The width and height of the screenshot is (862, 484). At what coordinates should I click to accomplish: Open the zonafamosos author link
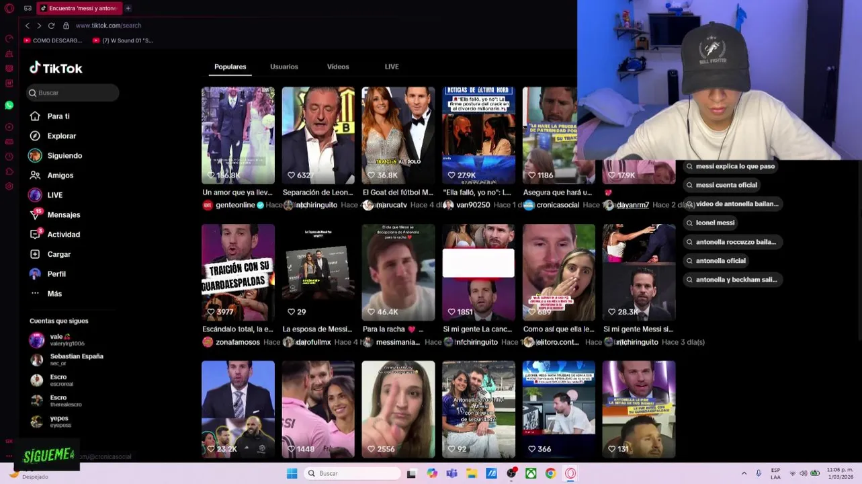click(x=238, y=342)
